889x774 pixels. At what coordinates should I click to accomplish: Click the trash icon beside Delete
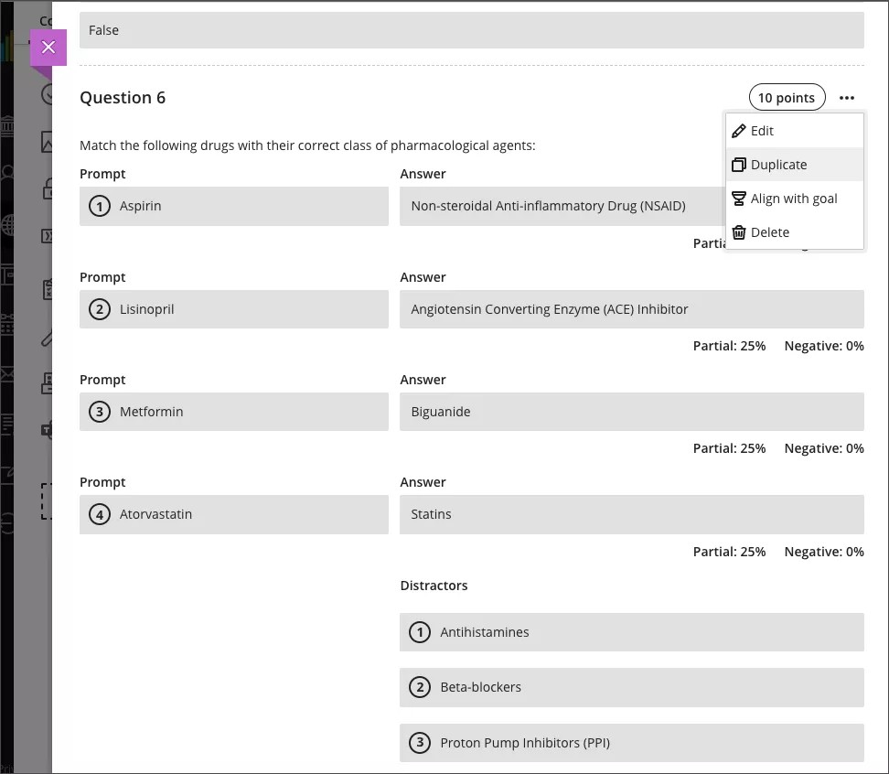click(x=739, y=231)
